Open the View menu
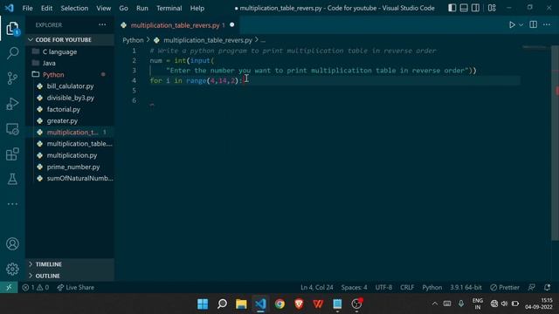 pyautogui.click(x=103, y=8)
